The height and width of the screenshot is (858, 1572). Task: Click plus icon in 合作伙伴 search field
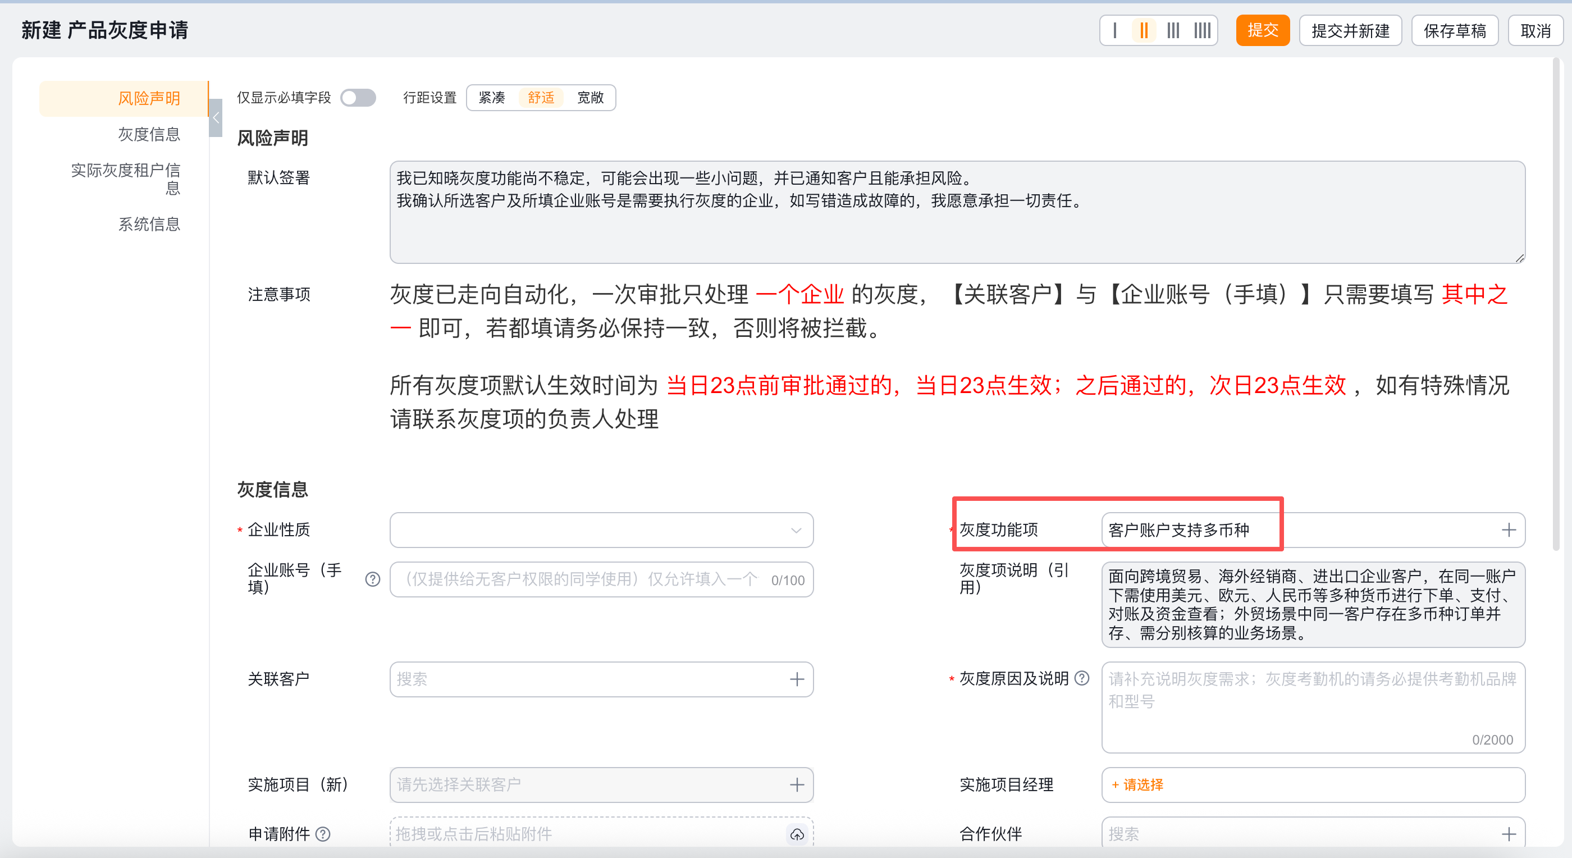[x=1509, y=834]
